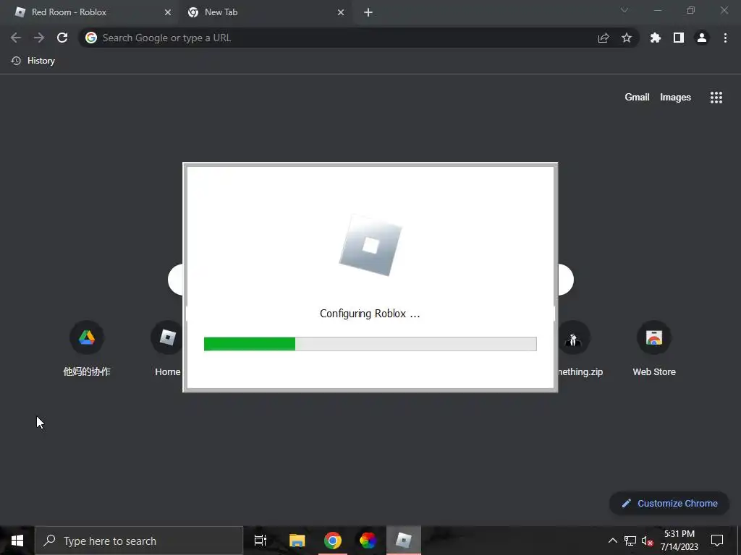Open the Google Drive shortcut tile
The height and width of the screenshot is (555, 741).
[87, 348]
